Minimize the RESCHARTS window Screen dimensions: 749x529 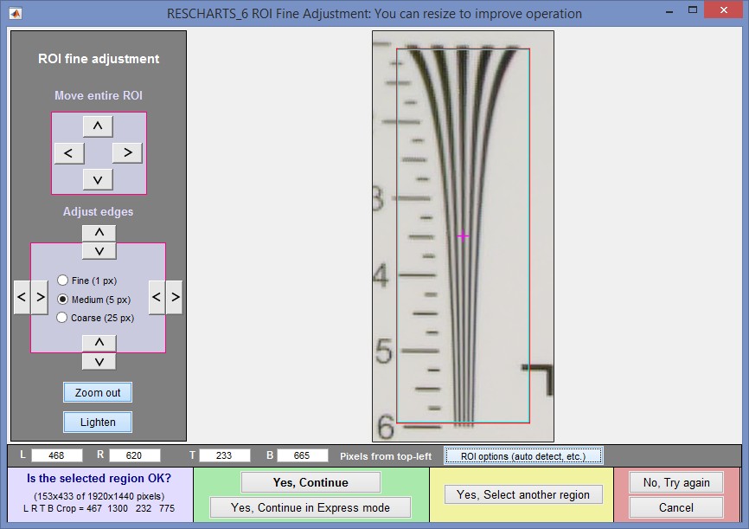click(669, 10)
